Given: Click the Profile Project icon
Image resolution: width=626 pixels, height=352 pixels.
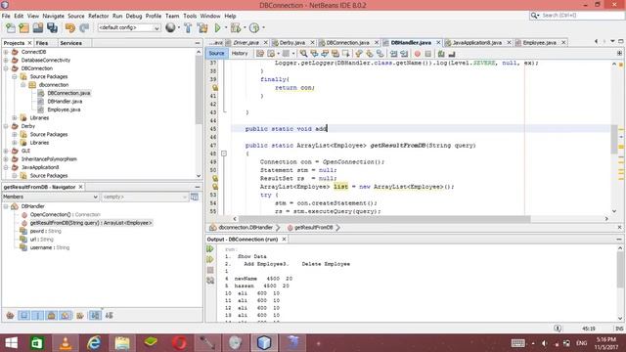Looking at the screenshot, I should (254, 28).
